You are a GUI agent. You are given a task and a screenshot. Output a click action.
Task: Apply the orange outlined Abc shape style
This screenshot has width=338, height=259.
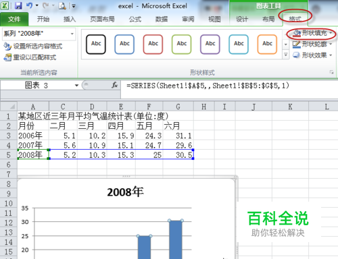pyautogui.click(x=267, y=45)
